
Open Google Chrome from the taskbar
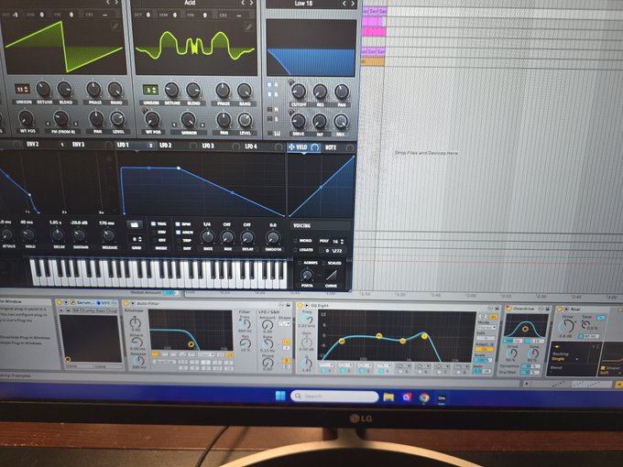pos(424,397)
